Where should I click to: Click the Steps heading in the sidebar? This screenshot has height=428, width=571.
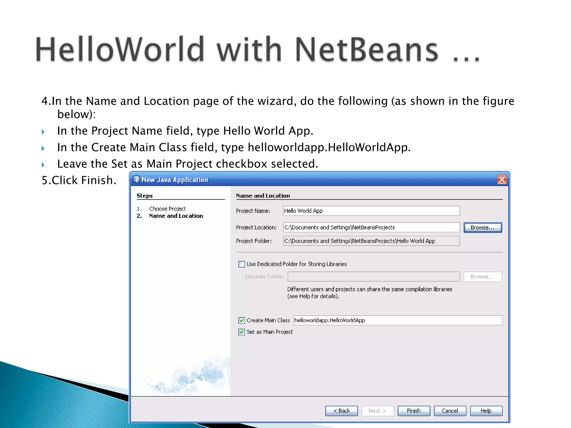pyautogui.click(x=145, y=196)
